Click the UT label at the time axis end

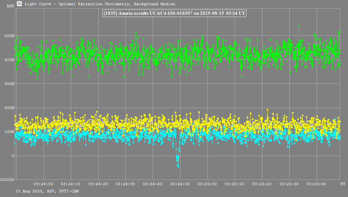[342, 184]
